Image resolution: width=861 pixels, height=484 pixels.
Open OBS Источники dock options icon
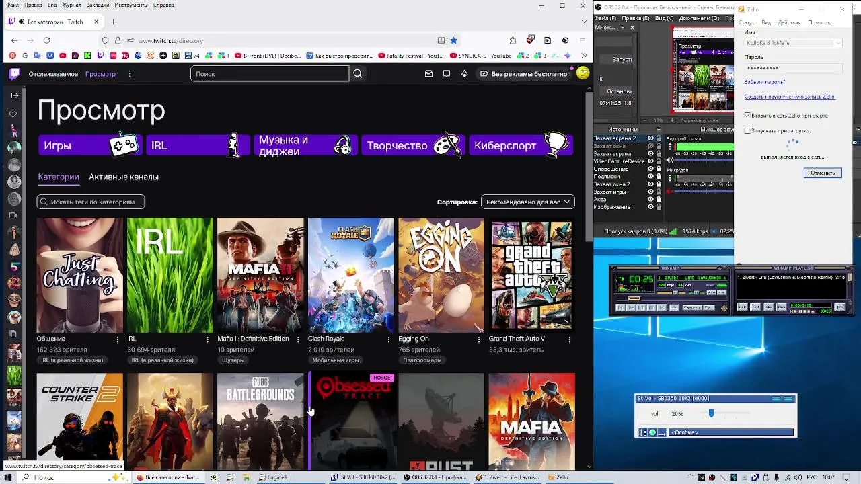click(659, 129)
